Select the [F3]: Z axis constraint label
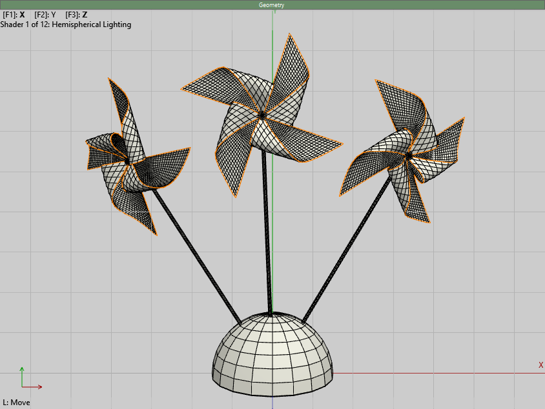545x409 pixels. pos(76,15)
